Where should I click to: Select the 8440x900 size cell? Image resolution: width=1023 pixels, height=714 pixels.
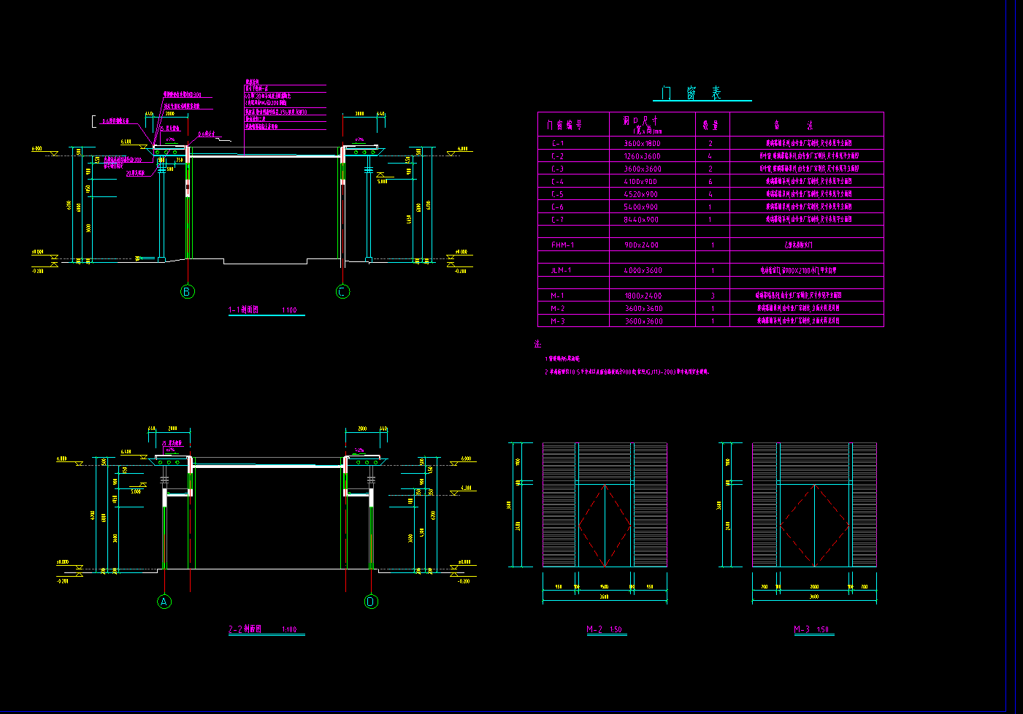641,220
